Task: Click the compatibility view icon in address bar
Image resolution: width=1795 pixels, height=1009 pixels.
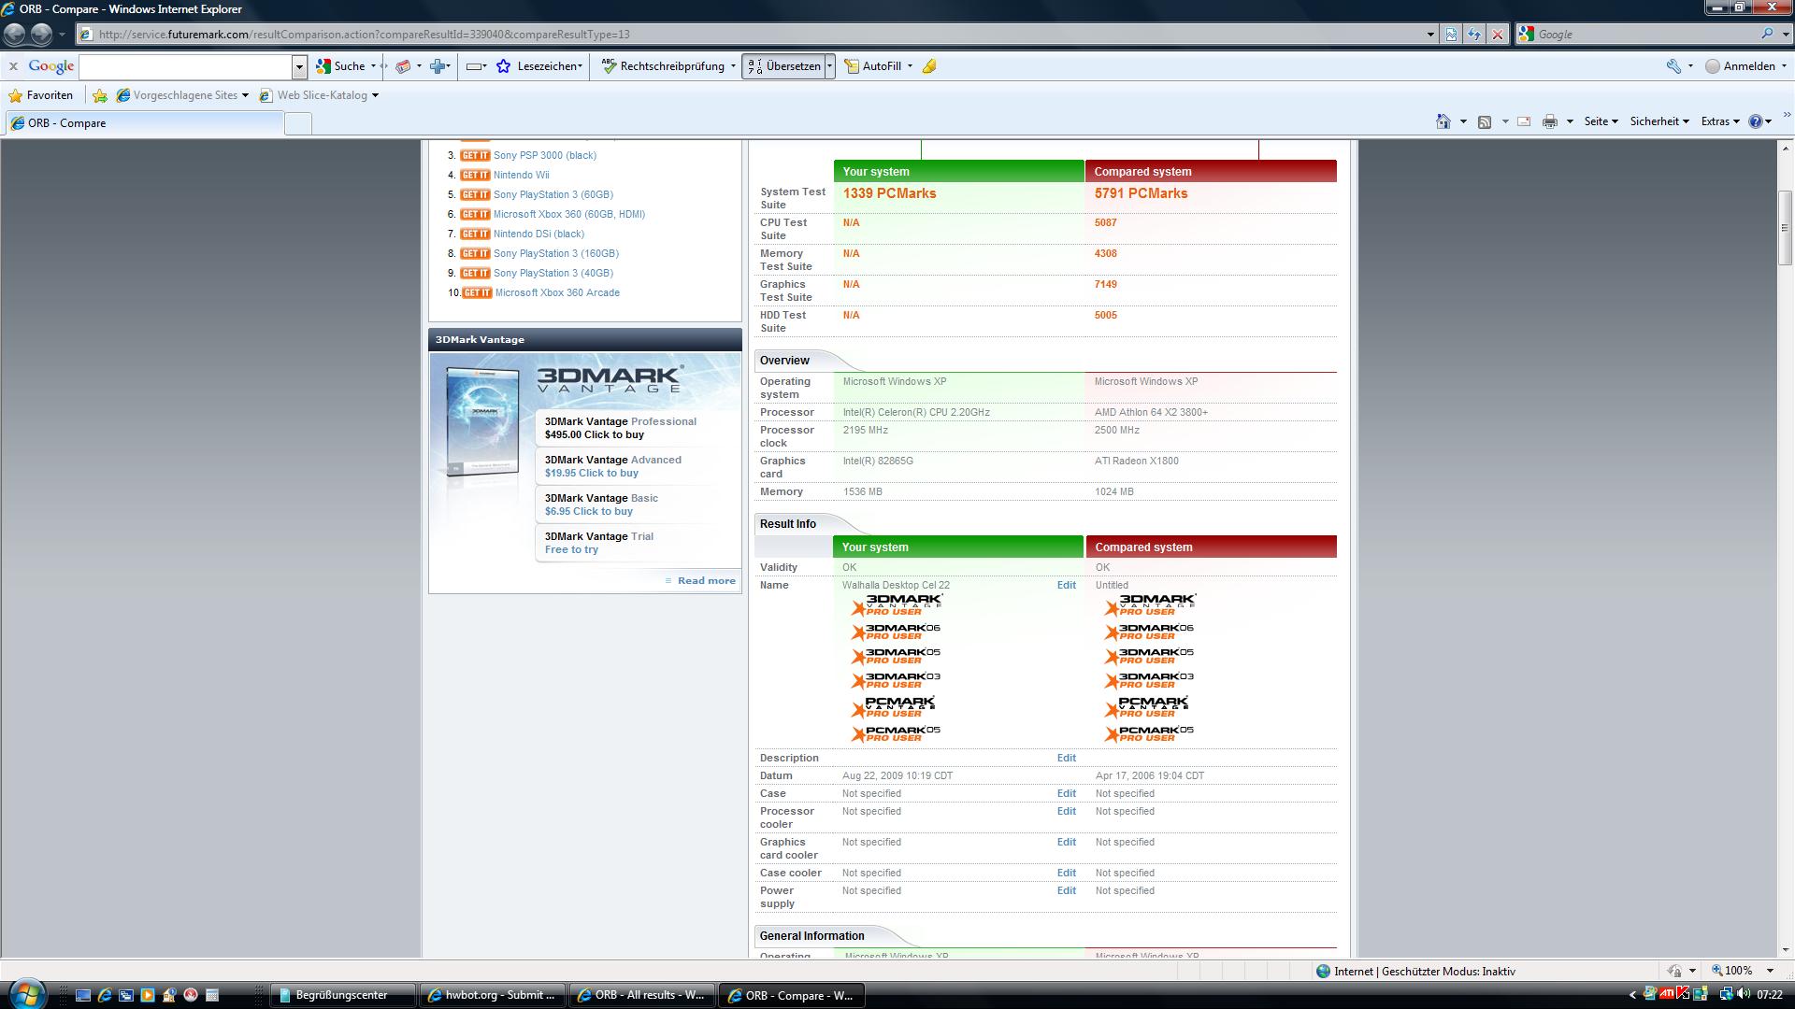Action: pos(1451,35)
